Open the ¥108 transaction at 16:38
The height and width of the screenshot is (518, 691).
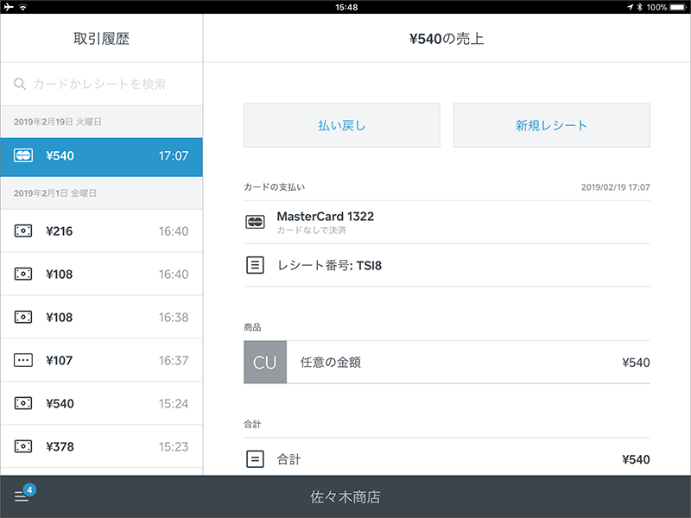pyautogui.click(x=102, y=318)
